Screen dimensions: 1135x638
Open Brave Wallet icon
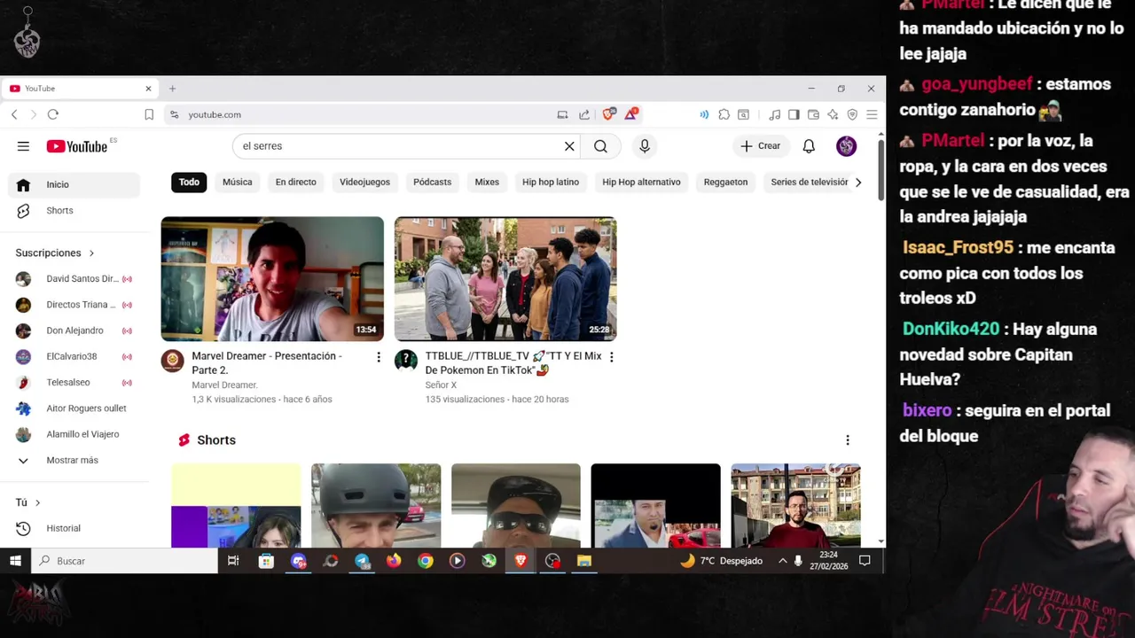[813, 114]
